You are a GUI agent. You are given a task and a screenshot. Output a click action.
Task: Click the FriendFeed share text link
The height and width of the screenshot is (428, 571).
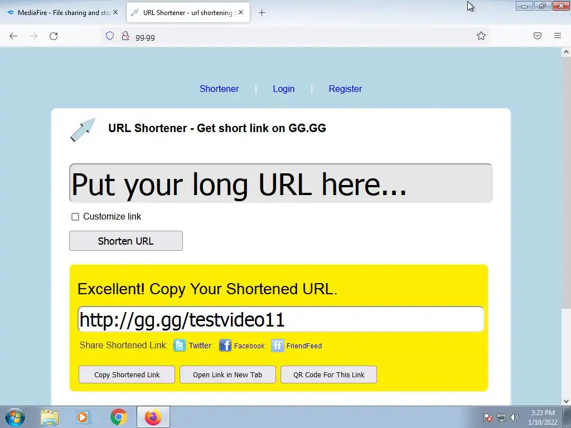point(304,346)
